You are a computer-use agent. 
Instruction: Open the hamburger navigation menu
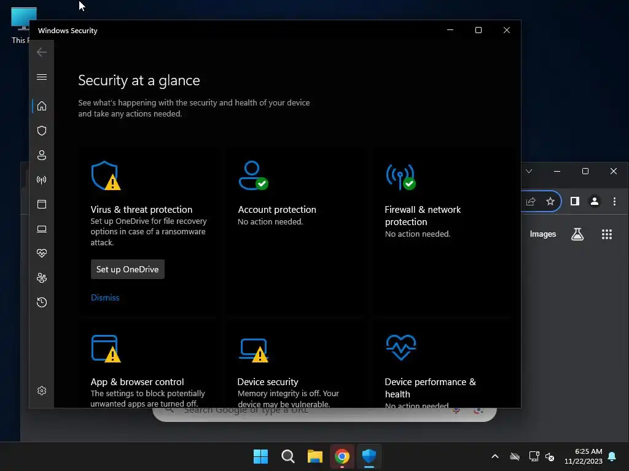[42, 77]
